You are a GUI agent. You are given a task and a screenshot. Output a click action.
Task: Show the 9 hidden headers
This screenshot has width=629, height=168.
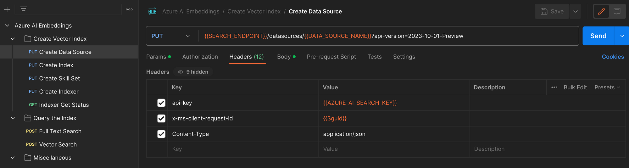tap(193, 72)
